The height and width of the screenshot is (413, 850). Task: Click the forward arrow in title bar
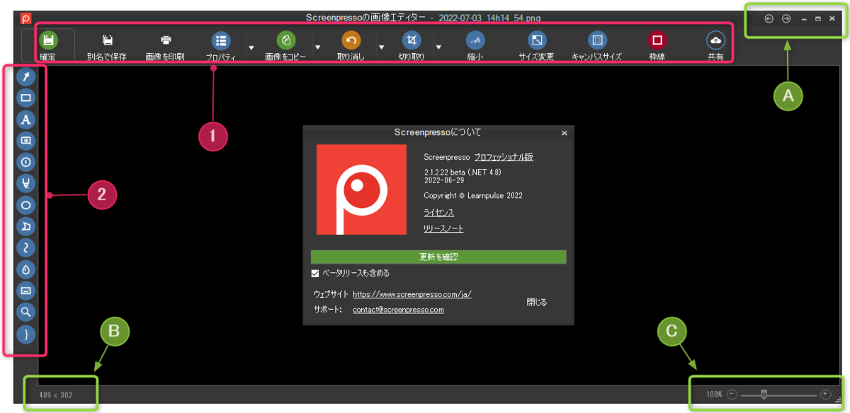coord(786,18)
